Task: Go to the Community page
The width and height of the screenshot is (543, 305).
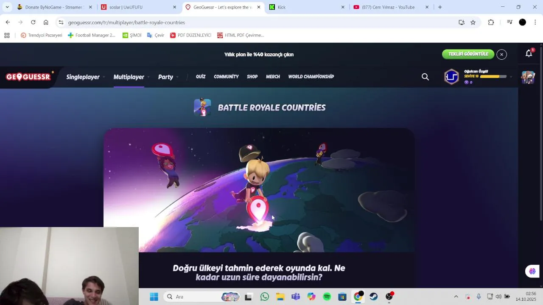Action: click(226, 77)
